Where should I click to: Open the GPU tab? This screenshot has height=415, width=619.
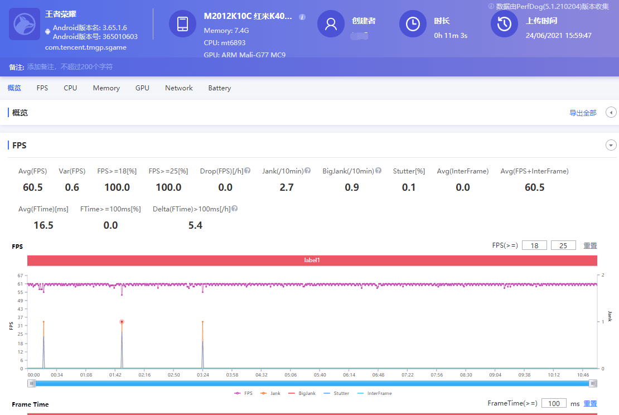tap(142, 88)
